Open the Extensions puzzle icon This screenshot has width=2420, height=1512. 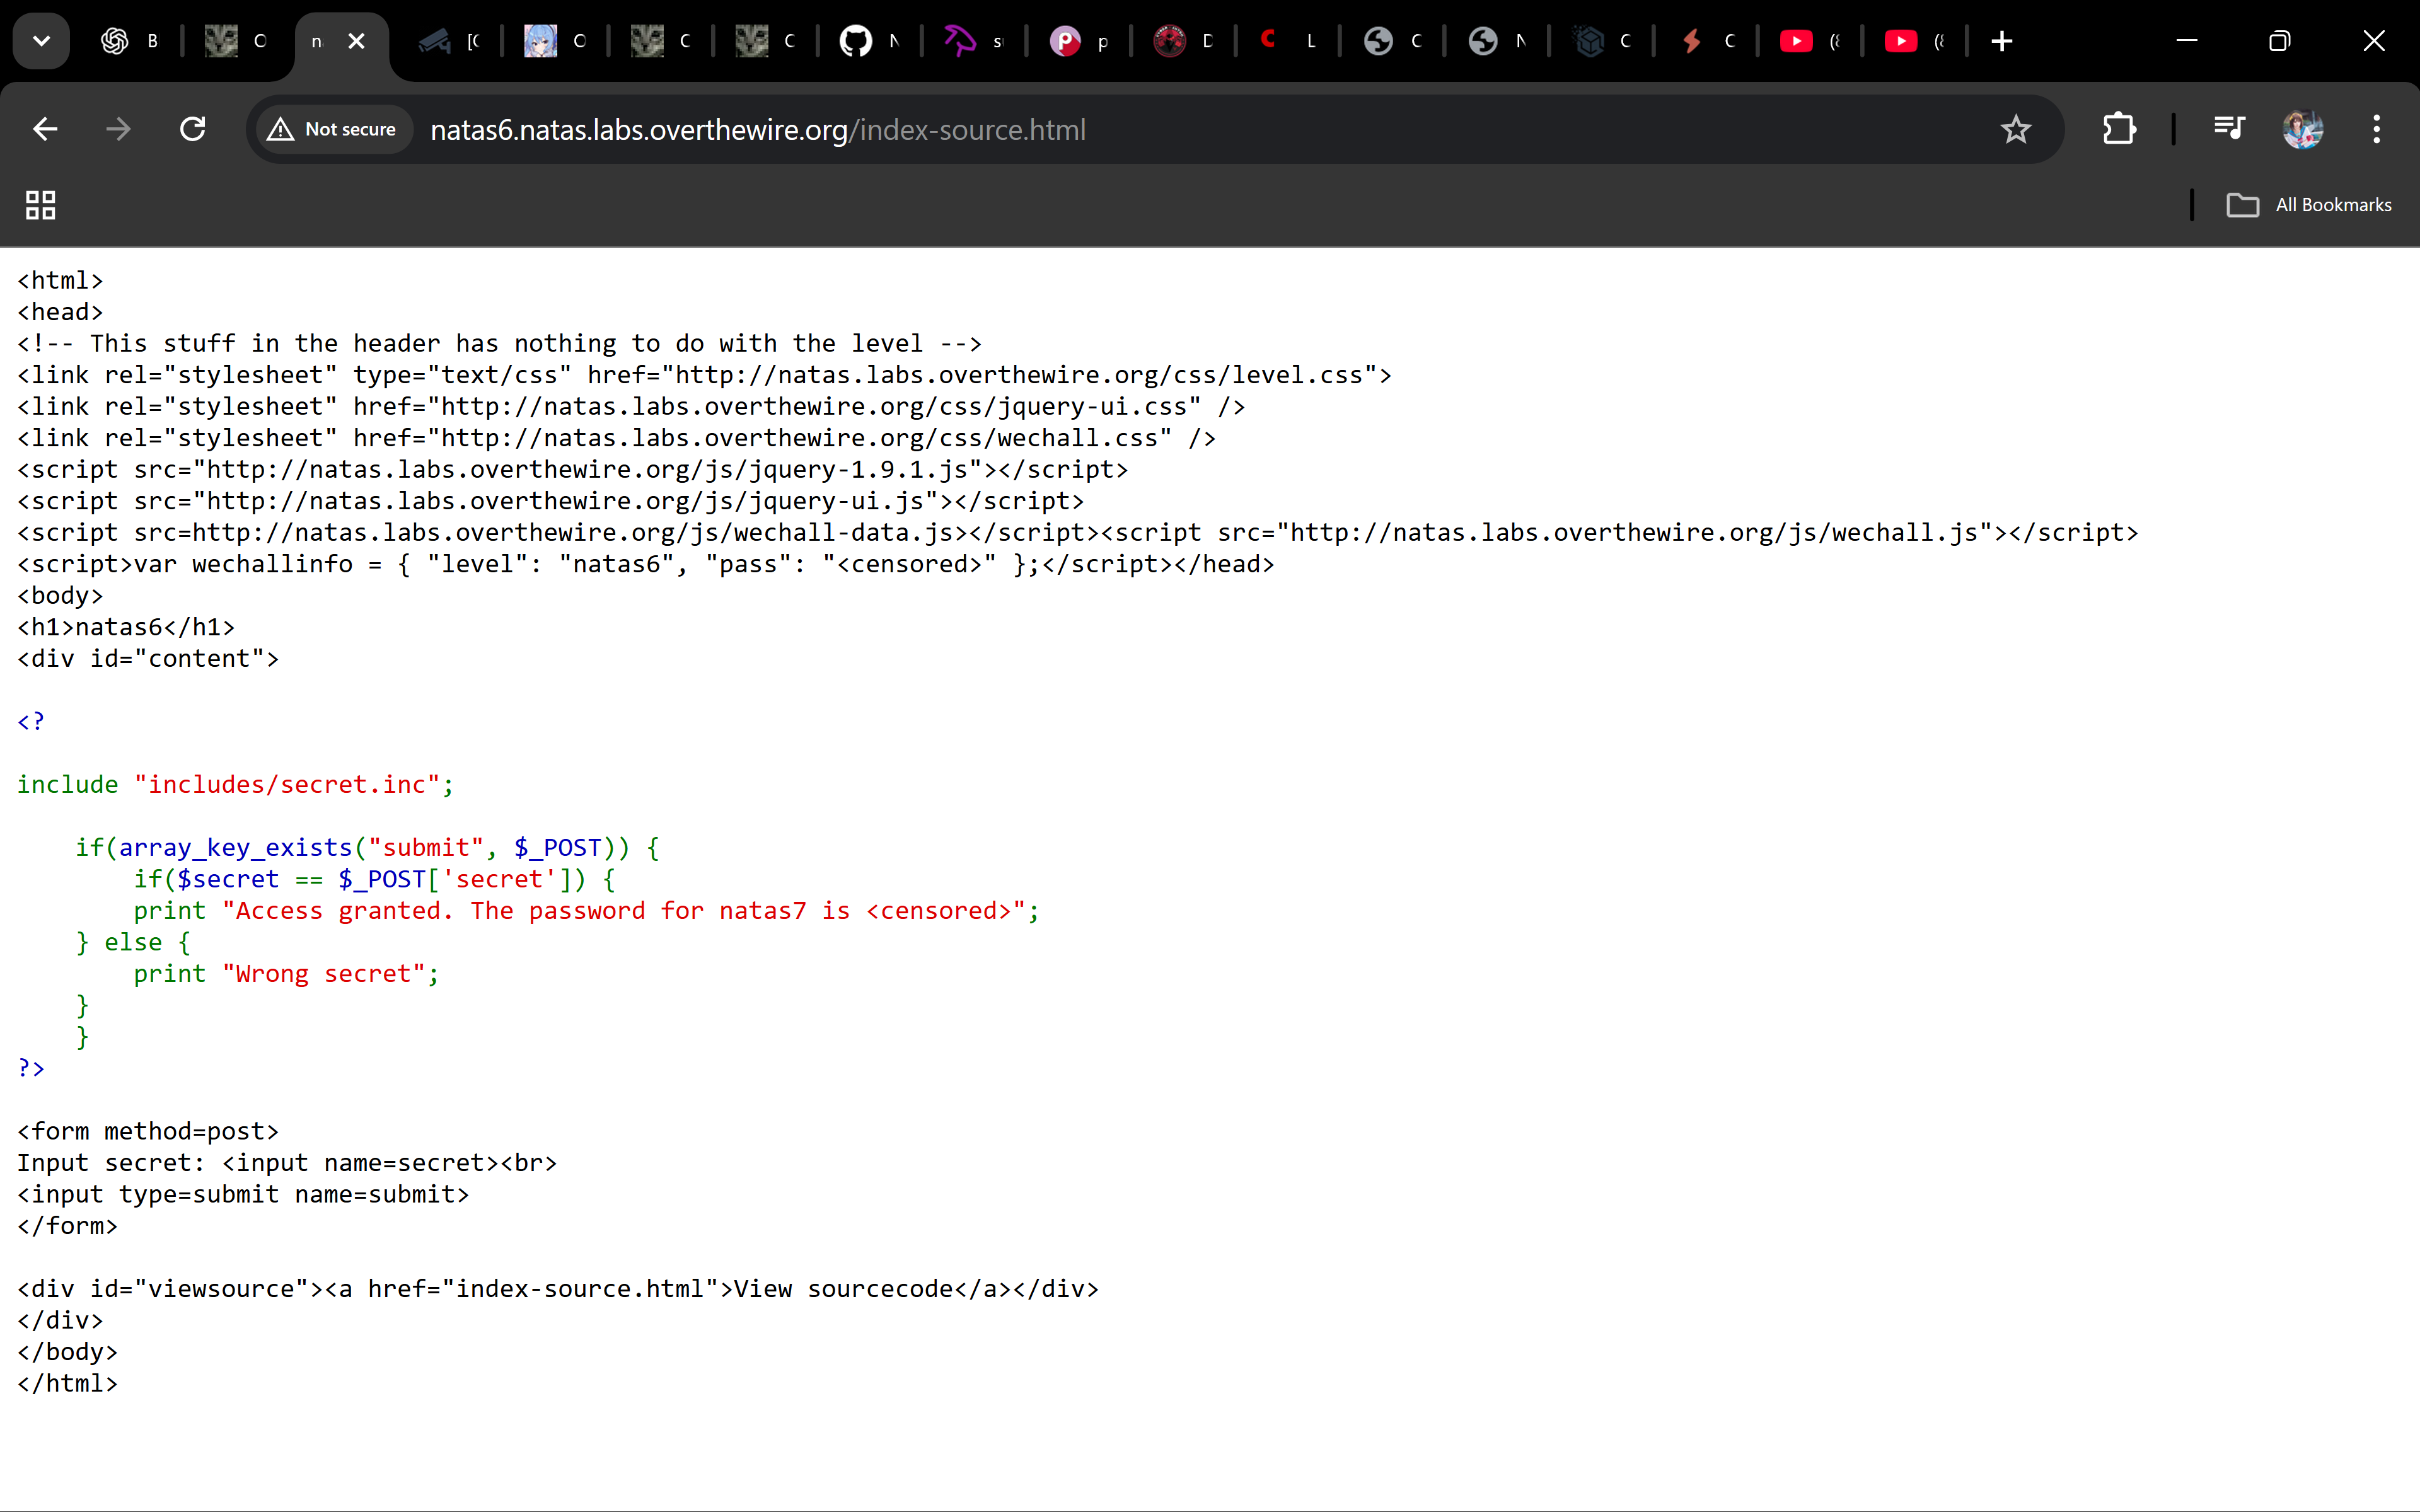pyautogui.click(x=2119, y=129)
